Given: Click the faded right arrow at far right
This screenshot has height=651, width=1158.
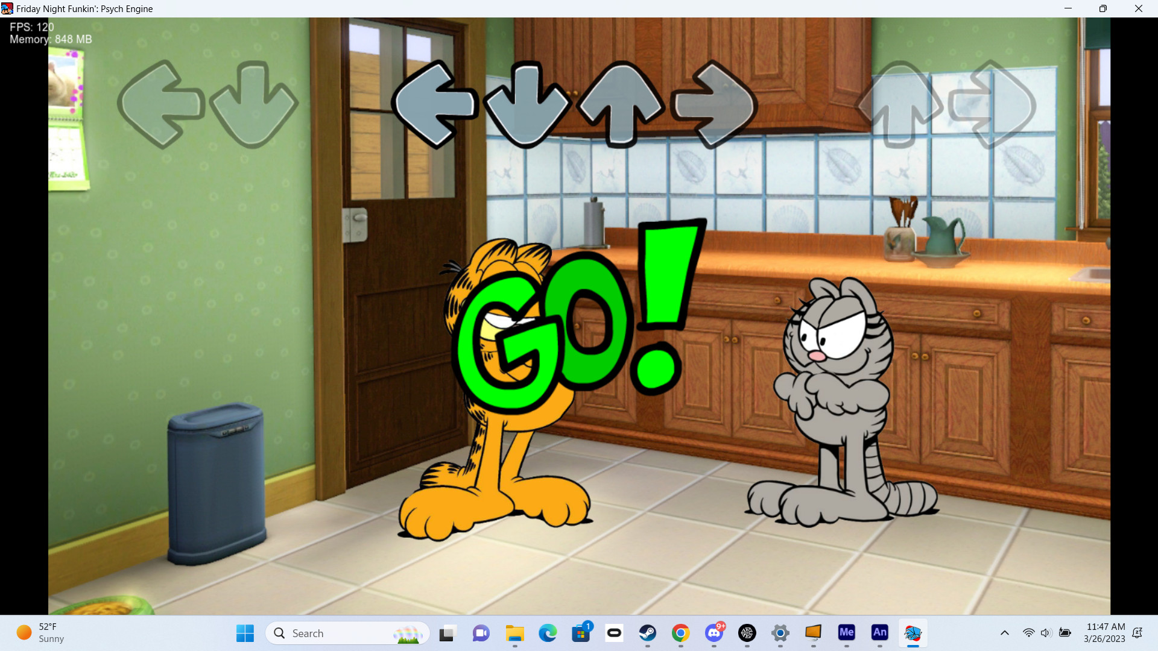Looking at the screenshot, I should (x=992, y=104).
